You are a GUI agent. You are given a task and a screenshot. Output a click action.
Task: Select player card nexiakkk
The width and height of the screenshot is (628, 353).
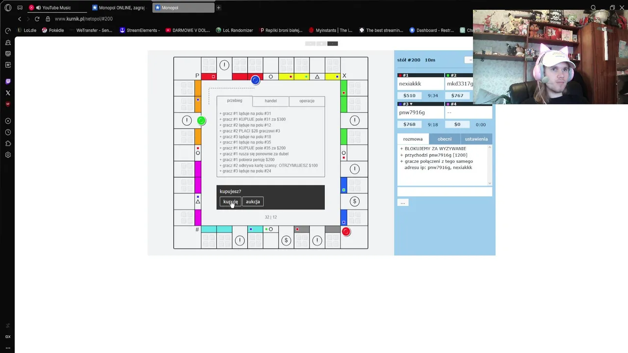pos(421,84)
